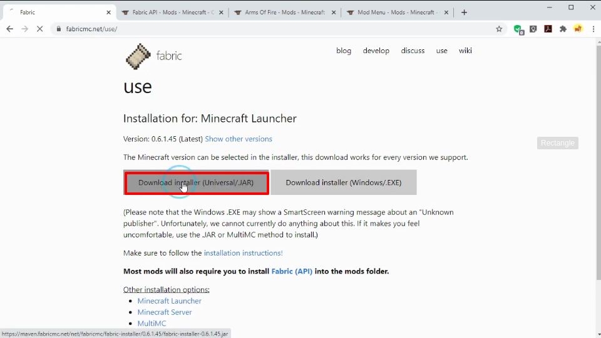This screenshot has width=601, height=338.
Task: Open Minecraft Server list link
Action: 165,312
